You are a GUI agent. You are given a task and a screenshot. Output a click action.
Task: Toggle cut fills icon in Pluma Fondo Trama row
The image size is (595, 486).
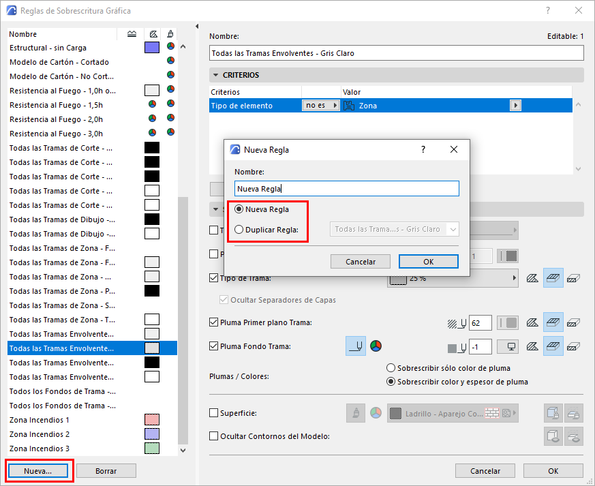(x=532, y=346)
